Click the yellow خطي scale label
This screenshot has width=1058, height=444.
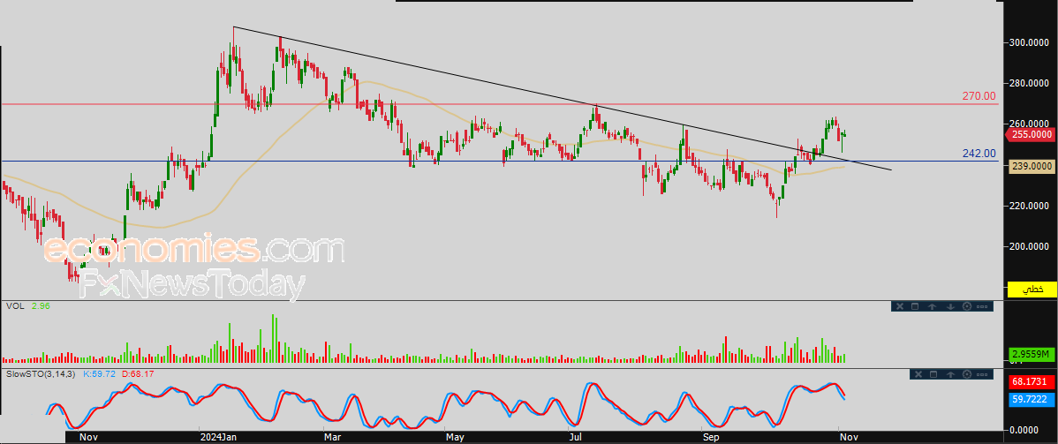point(1031,289)
